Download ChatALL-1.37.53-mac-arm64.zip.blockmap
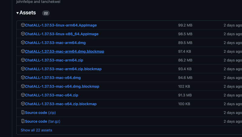Screen dimensions: 242x137 click(x=63, y=69)
